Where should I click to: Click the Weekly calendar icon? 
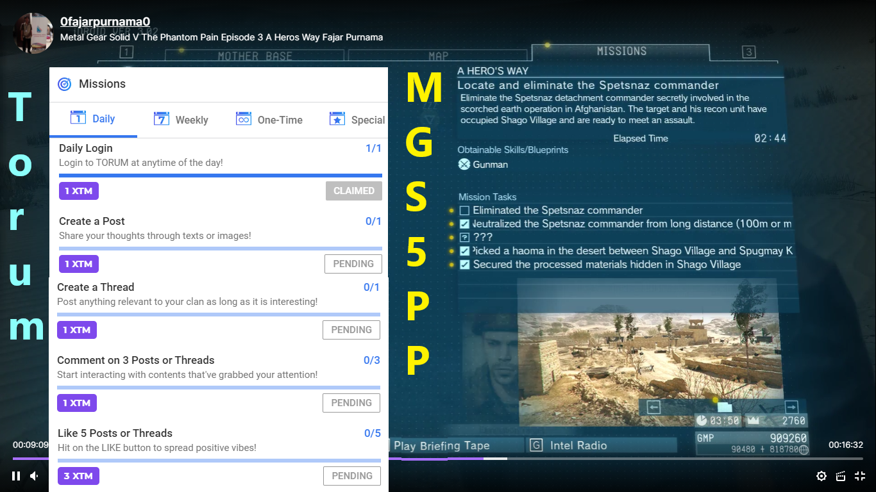(x=162, y=119)
